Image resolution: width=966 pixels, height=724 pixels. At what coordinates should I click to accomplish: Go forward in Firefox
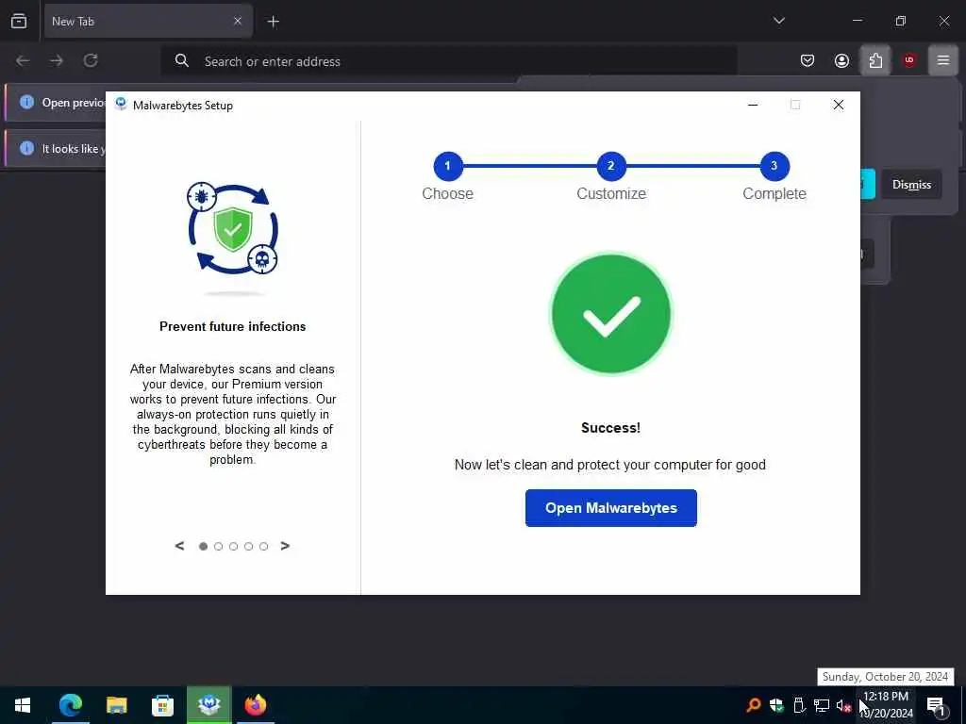tap(57, 60)
